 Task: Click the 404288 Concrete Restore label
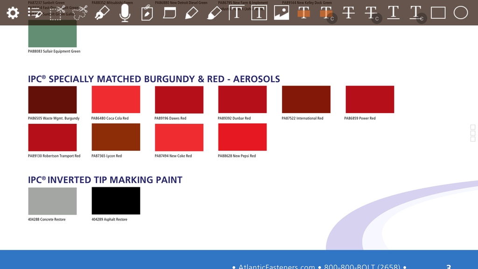coord(47,219)
